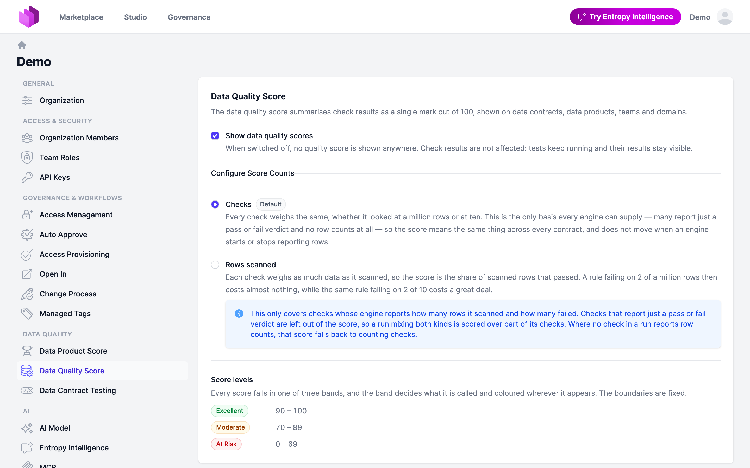Screen dimensions: 750x468
Task: Click the Moderate score badge
Action: [230, 427]
